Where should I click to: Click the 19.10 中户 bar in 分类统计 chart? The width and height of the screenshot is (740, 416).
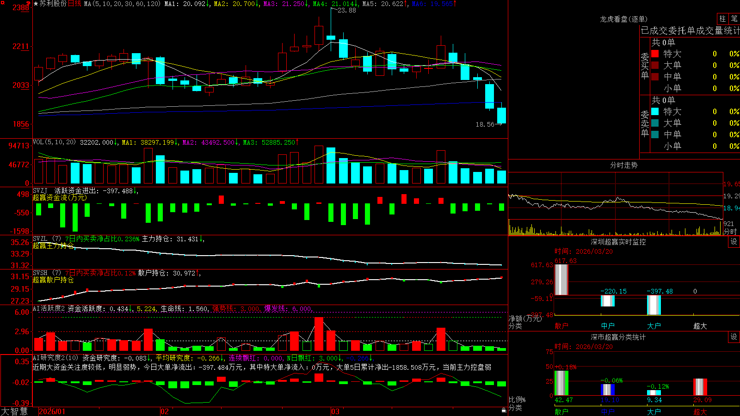tap(608, 390)
